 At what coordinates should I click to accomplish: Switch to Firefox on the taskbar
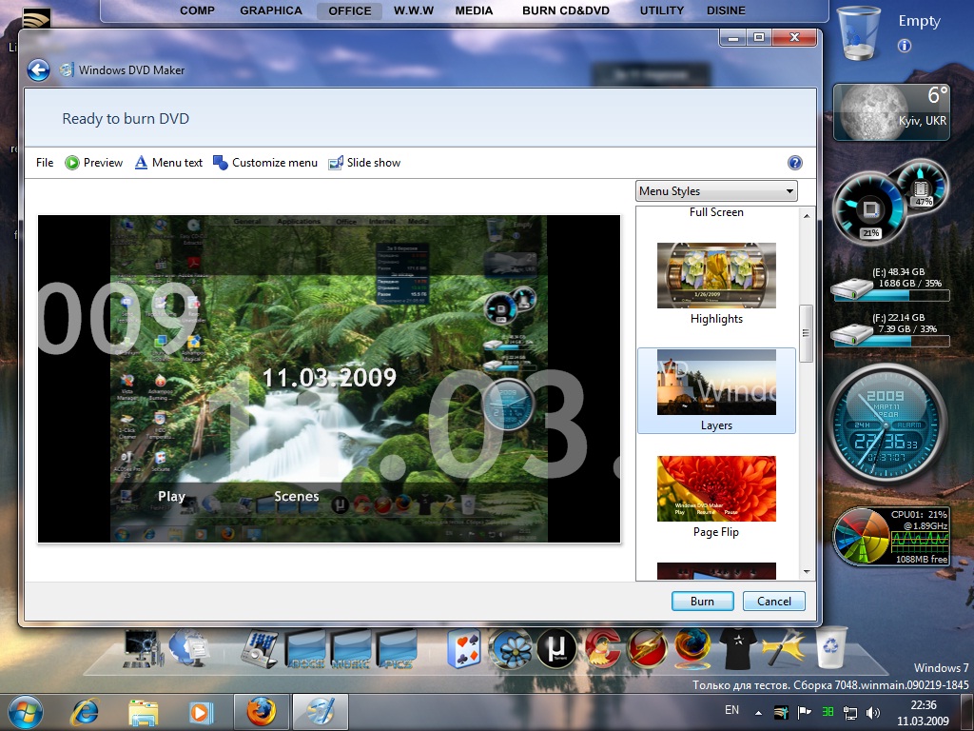pyautogui.click(x=261, y=712)
